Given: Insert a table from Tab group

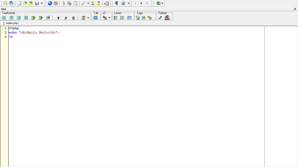Looking at the screenshot, I should [x=95, y=18].
